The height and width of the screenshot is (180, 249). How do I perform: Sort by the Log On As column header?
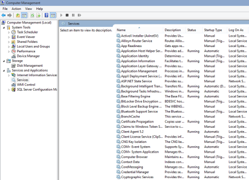pos(237,30)
